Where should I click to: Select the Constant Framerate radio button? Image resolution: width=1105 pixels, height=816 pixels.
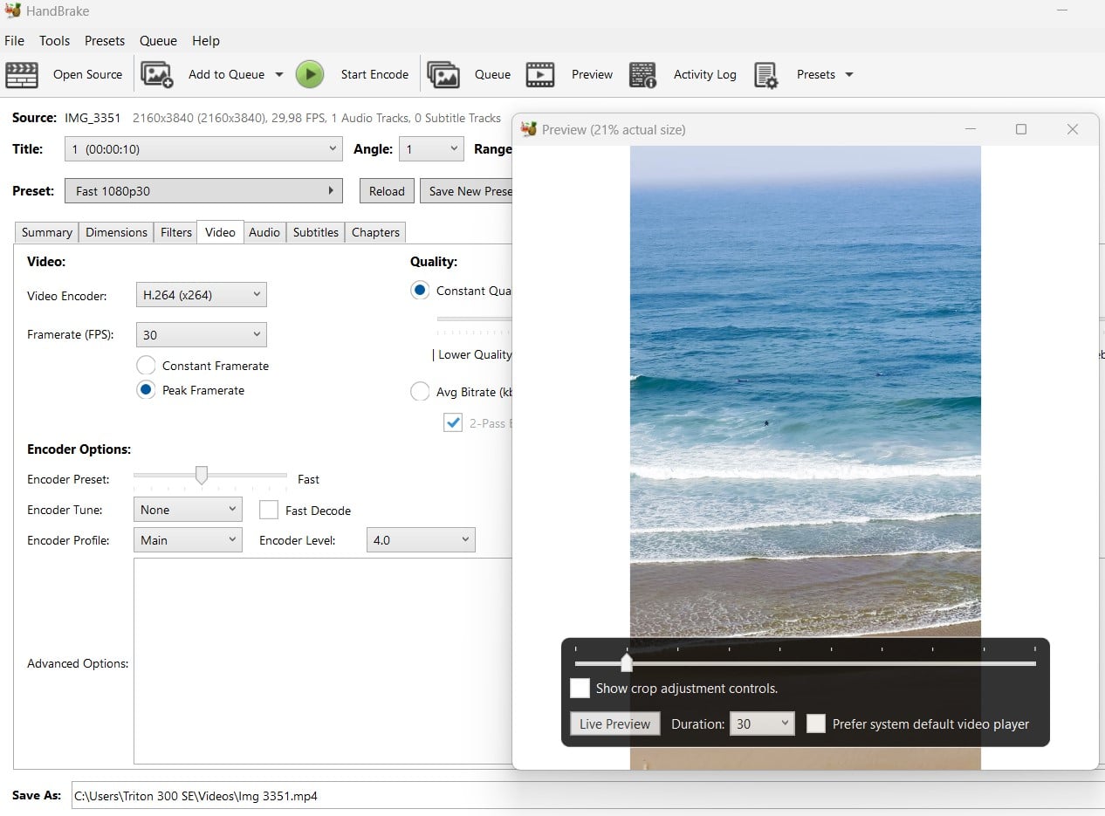(147, 366)
